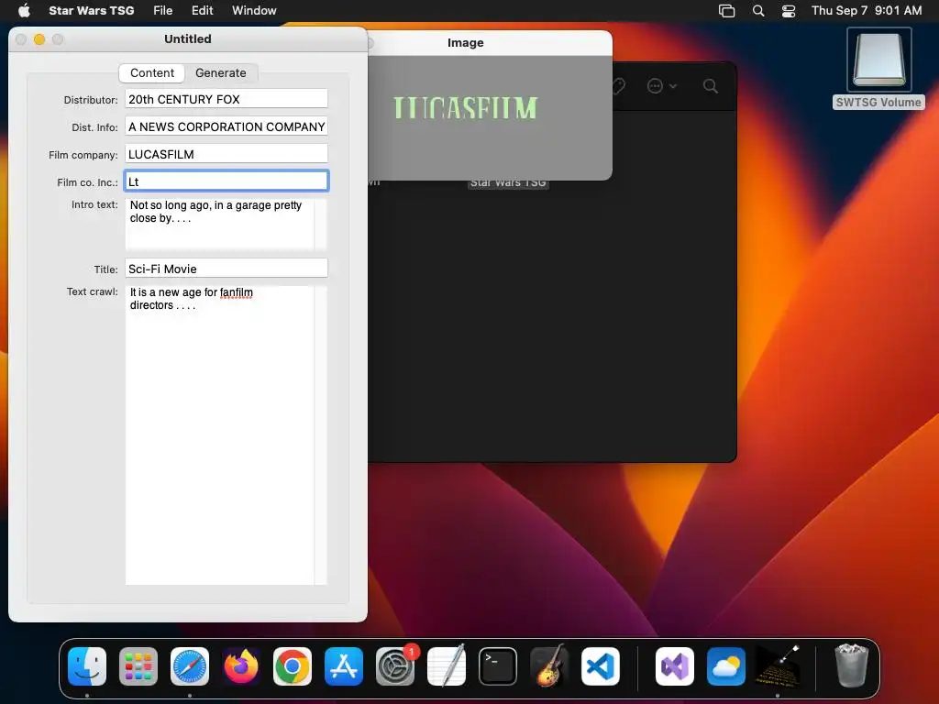Screen dimensions: 939x704
Task: Launch Terminal from the dock
Action: click(498, 665)
